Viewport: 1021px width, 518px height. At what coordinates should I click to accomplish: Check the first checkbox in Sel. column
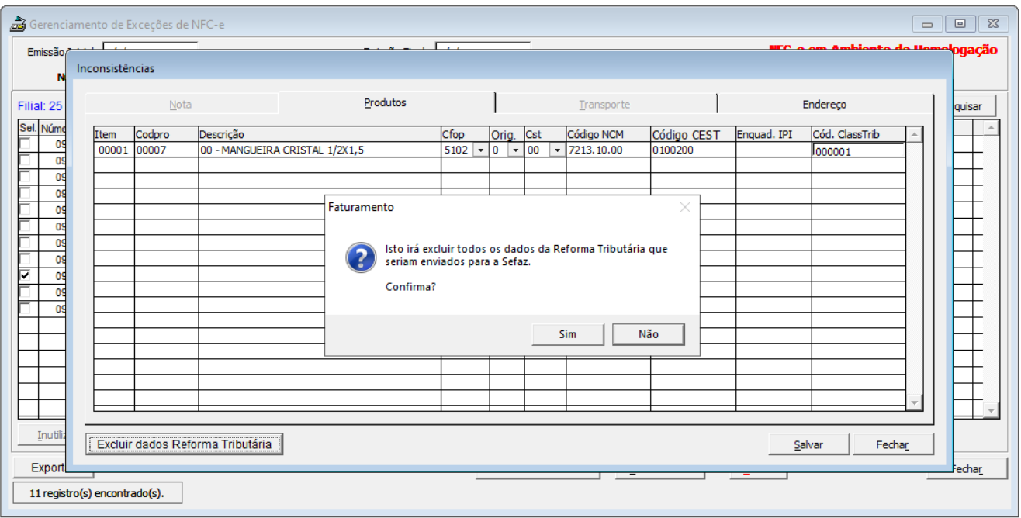point(25,143)
